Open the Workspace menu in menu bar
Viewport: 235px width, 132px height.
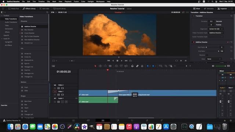click(100, 1)
